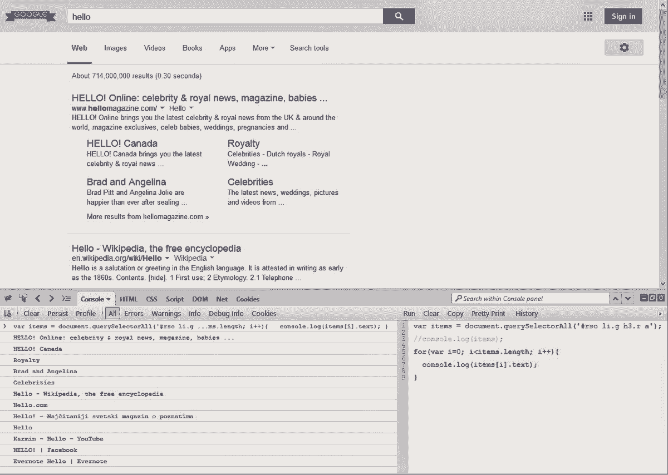
Task: Deactivate Firebug with the power icon
Action: pyautogui.click(x=661, y=298)
